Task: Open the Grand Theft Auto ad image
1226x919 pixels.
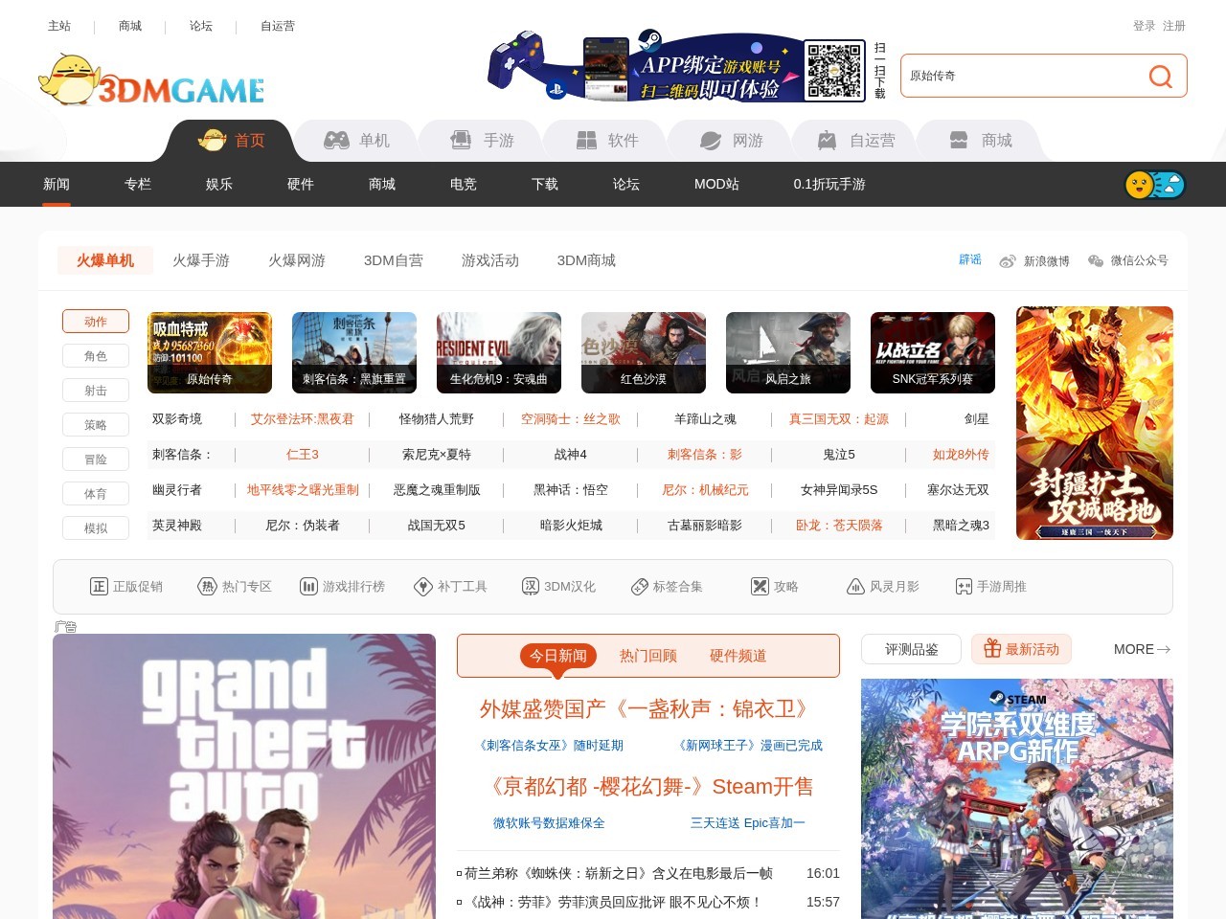Action: (x=244, y=776)
